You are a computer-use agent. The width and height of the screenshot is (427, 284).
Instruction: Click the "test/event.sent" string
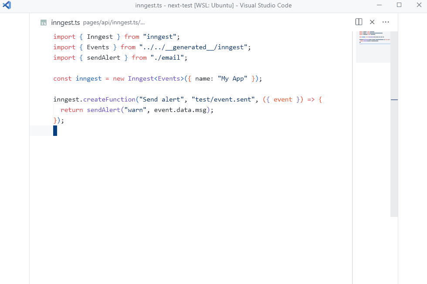click(x=223, y=99)
